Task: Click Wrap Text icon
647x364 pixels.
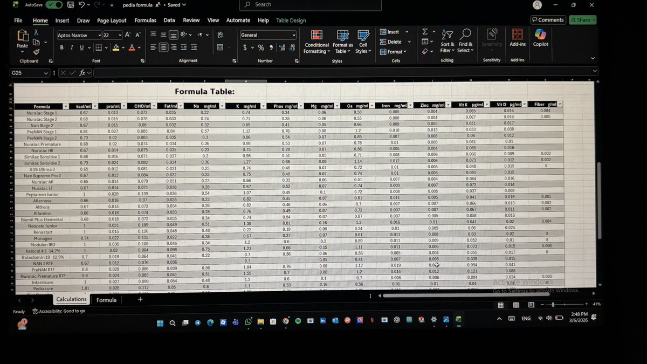Action: point(220,35)
